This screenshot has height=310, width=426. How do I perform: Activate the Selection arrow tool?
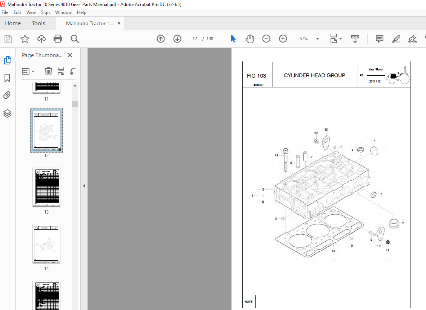[233, 39]
